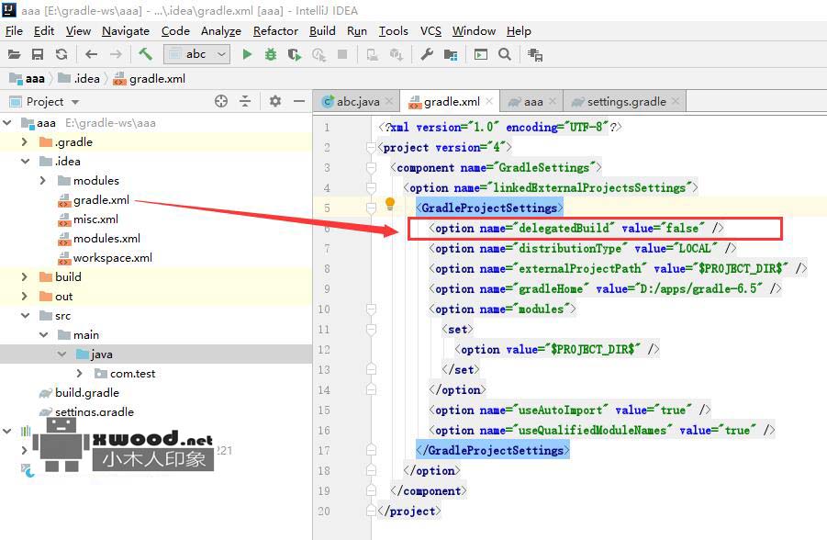
Task: Open the File menu
Action: coord(14,31)
